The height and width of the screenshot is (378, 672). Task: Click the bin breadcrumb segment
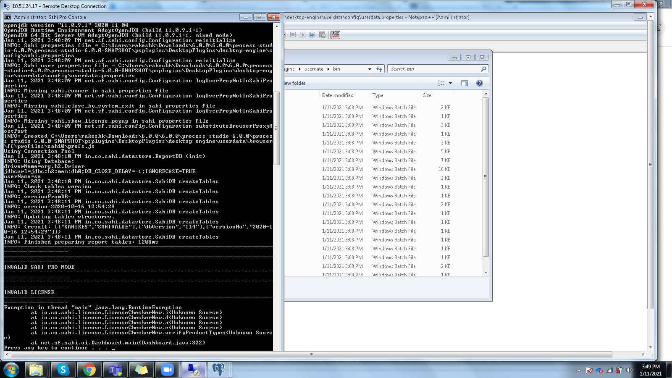(336, 69)
